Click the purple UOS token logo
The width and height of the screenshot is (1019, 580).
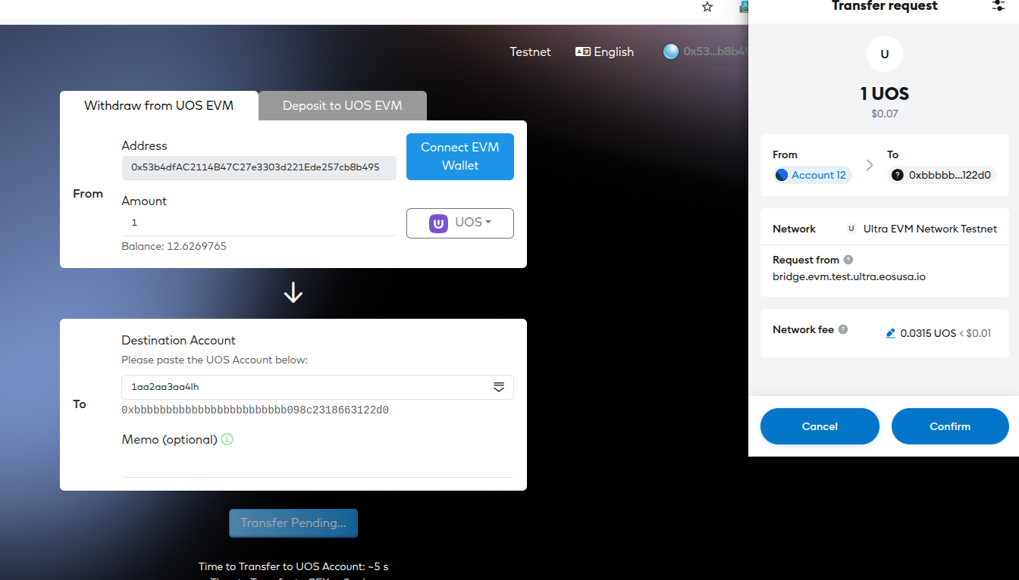(438, 223)
